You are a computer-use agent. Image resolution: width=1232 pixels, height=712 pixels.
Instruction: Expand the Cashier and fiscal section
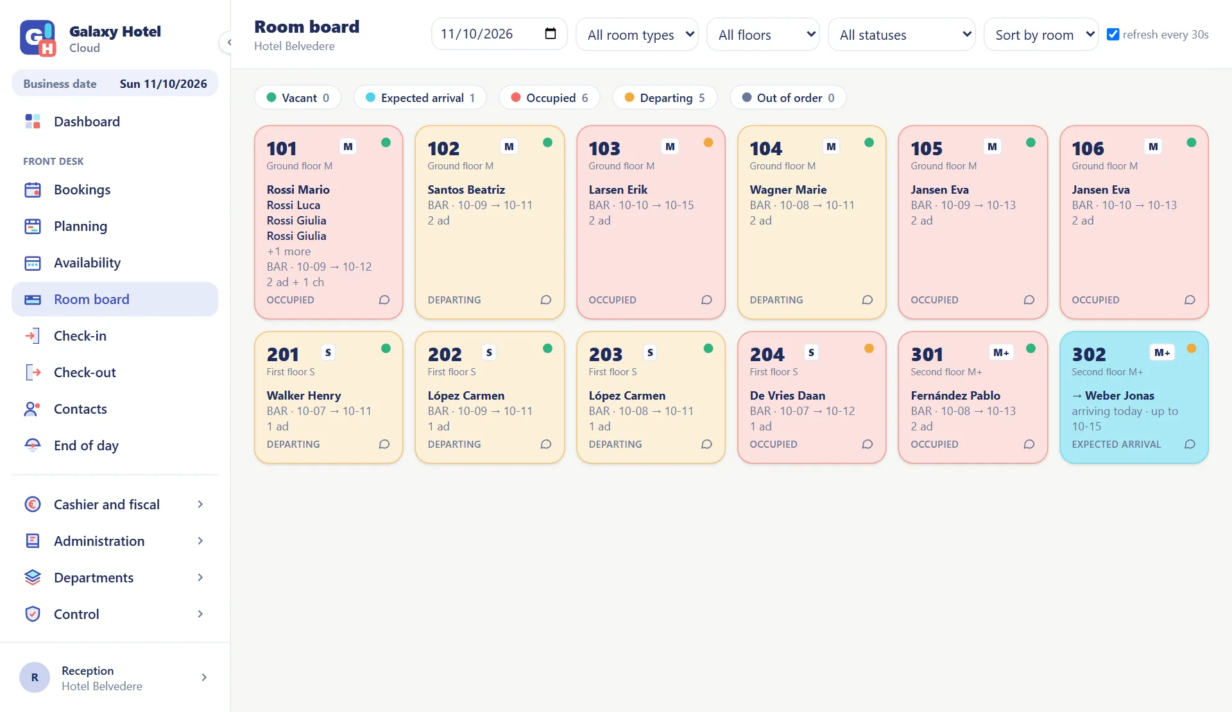(115, 505)
